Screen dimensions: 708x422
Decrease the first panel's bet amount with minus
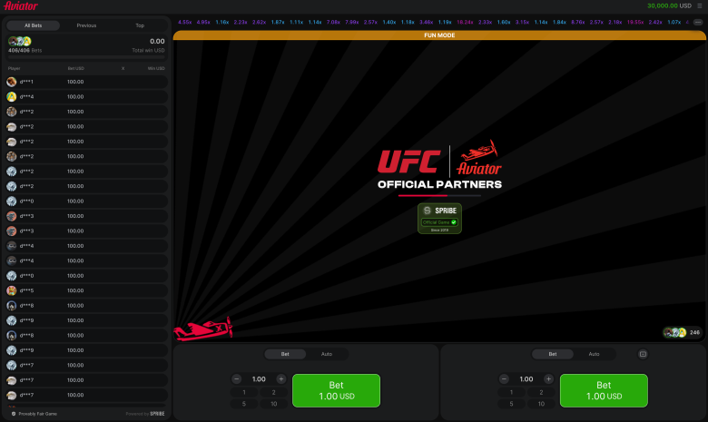point(237,379)
